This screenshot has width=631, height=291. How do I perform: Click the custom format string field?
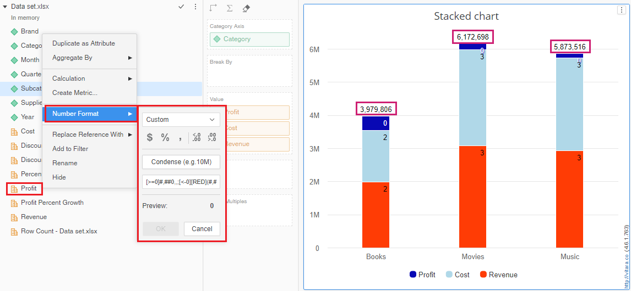pyautogui.click(x=181, y=182)
